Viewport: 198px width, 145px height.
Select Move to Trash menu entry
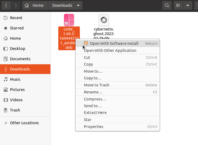97,85
